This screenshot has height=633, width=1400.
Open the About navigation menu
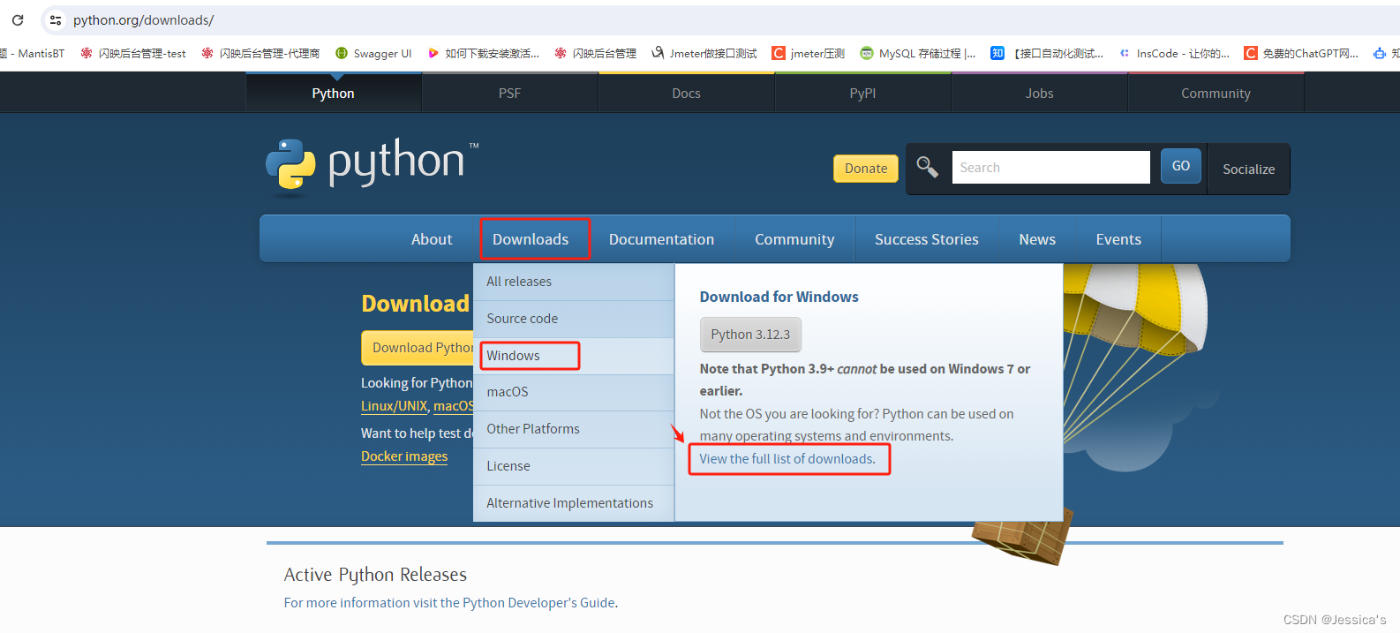coord(432,239)
